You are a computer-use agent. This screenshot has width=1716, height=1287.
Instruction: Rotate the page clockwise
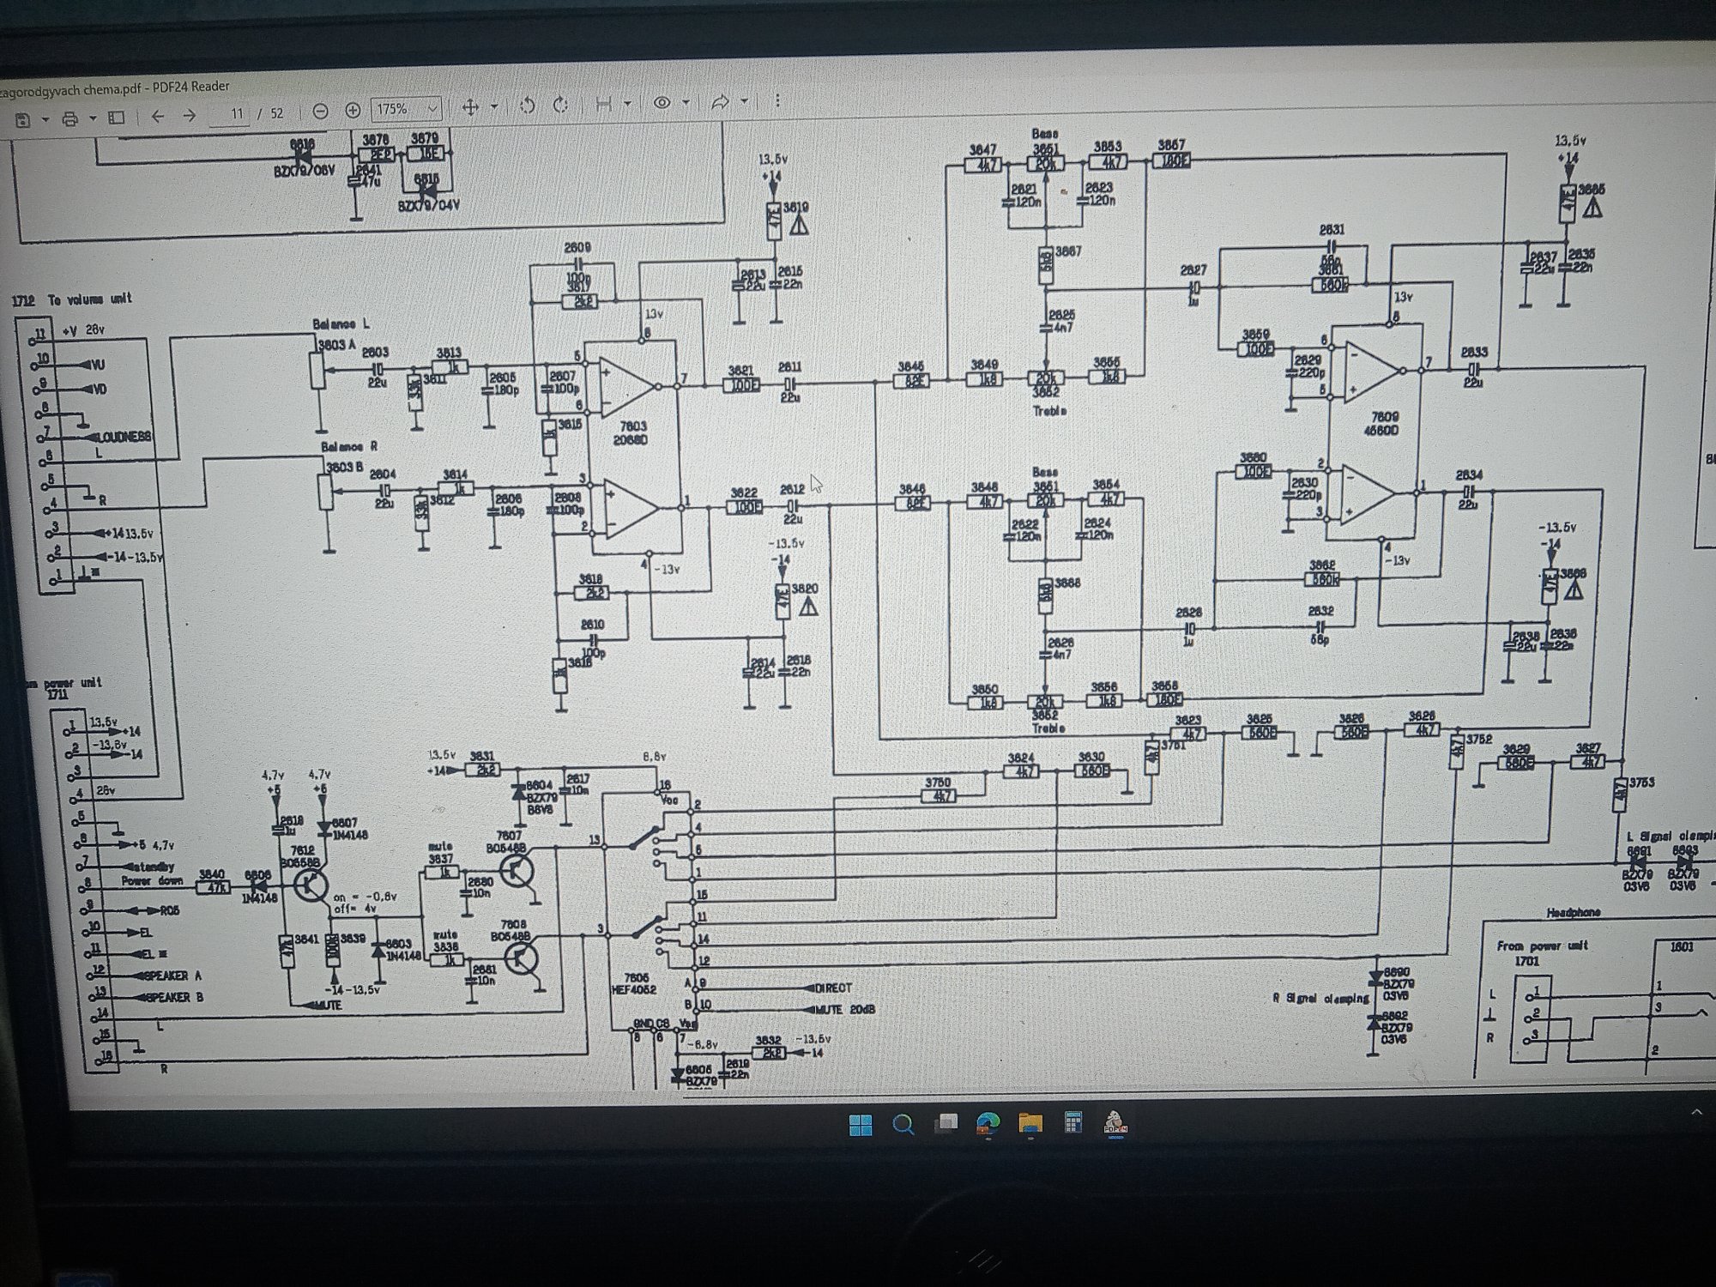coord(561,104)
